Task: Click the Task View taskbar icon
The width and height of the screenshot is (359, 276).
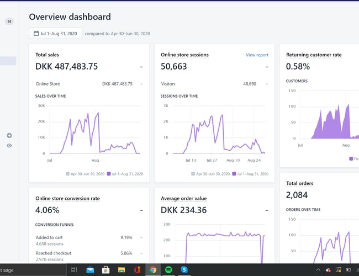Action: 74,269
